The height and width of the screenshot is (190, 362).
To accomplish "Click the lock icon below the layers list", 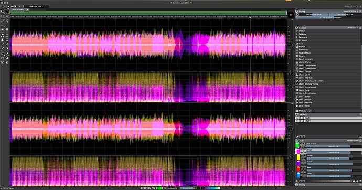I will [x=354, y=181].
